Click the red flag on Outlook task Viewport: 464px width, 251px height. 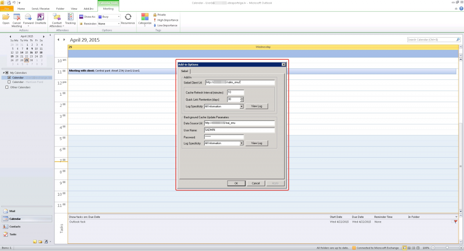coord(455,222)
